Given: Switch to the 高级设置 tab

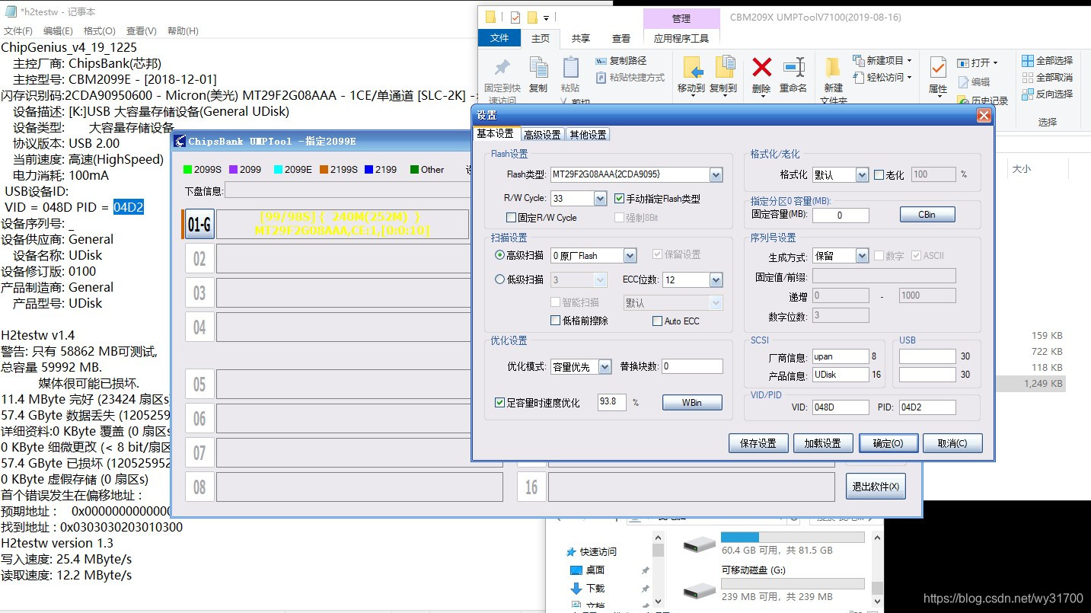Looking at the screenshot, I should [542, 135].
